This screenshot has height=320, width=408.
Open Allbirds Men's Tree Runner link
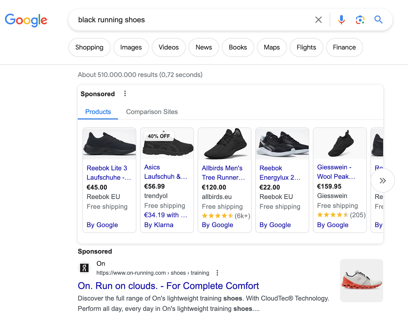pyautogui.click(x=223, y=173)
